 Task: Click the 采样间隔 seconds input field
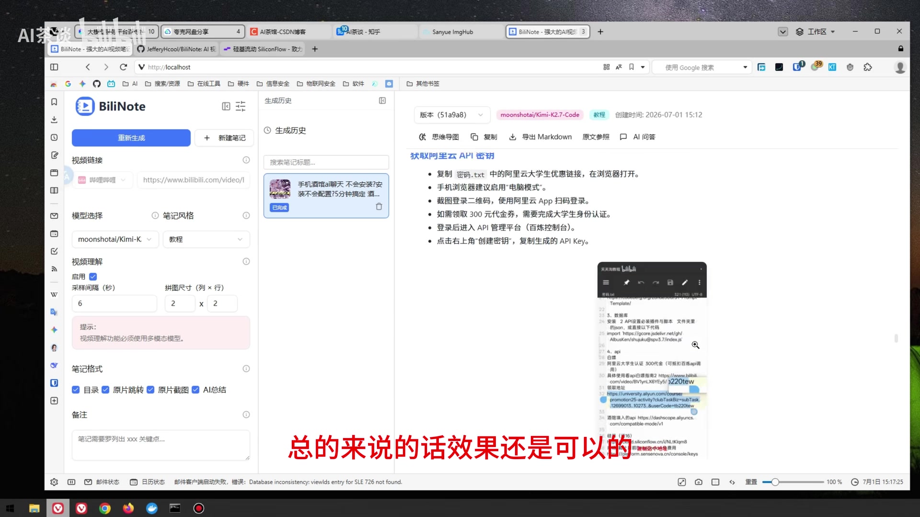tap(115, 303)
